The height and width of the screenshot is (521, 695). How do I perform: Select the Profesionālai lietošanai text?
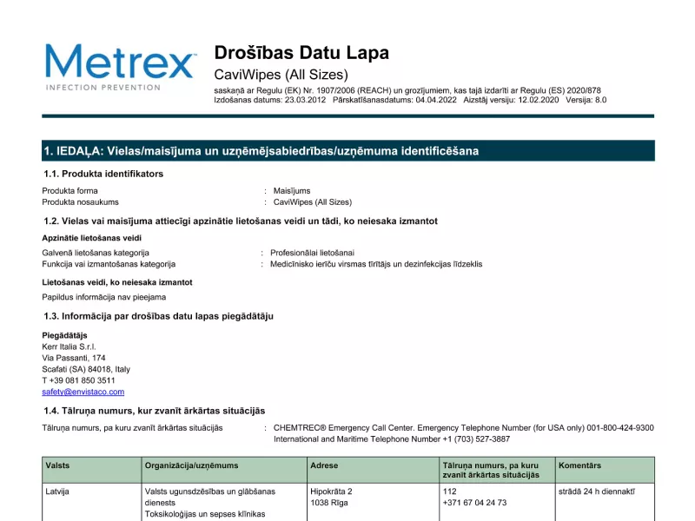[312, 253]
